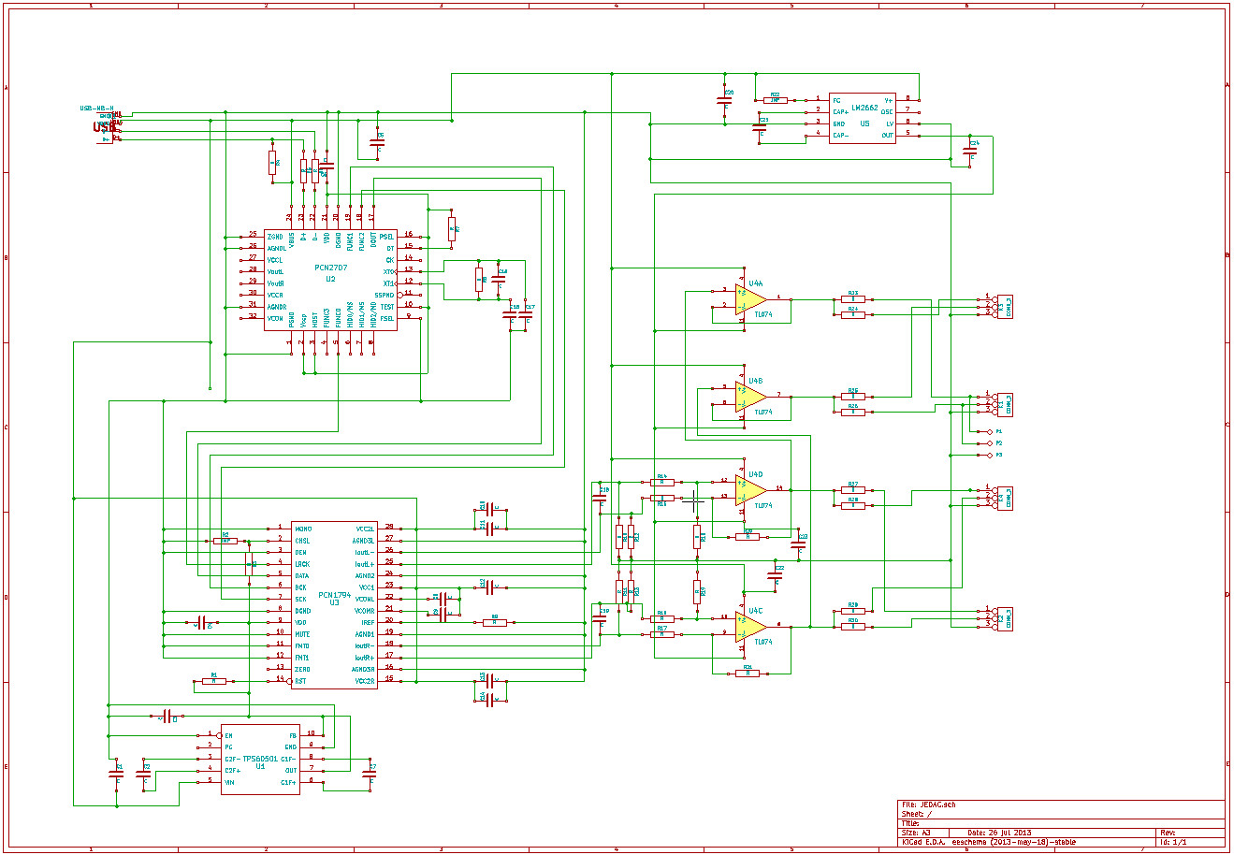This screenshot has width=1234, height=855.
Task: Select capacitor C7 next to TPS60501
Action: tap(370, 774)
